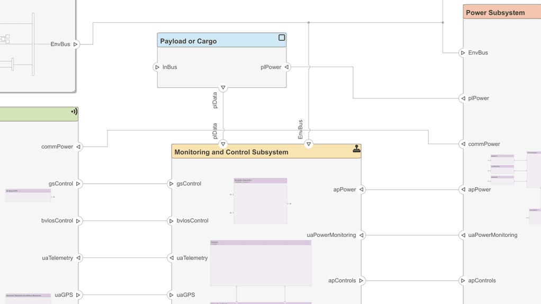Click the EnvBus port triangle atop Monitoring subsystem
Viewport: 541px width, 304px height.
tap(309, 144)
